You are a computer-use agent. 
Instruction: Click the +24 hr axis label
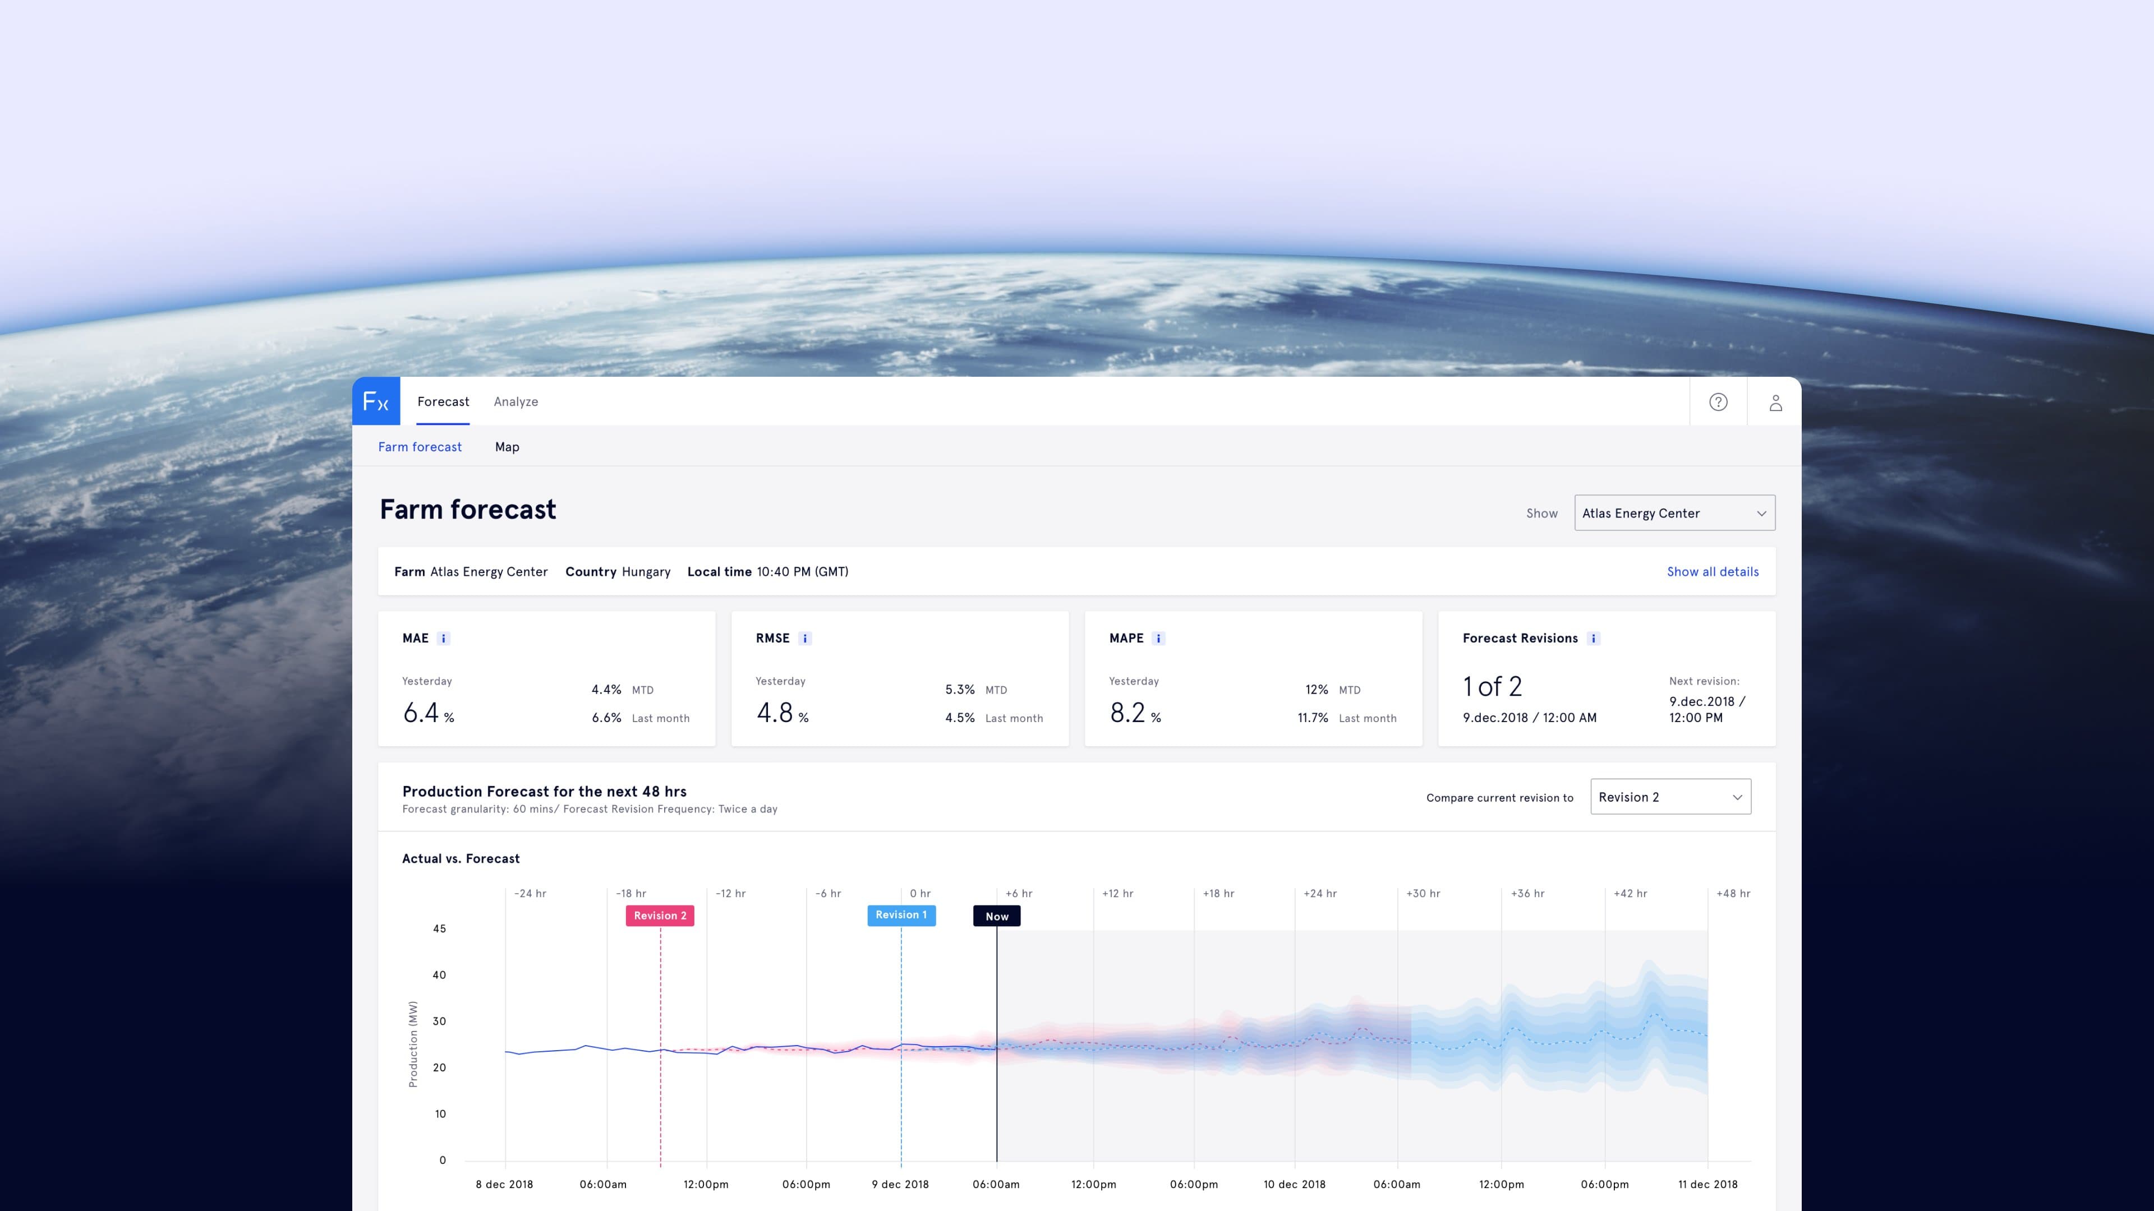coord(1319,894)
